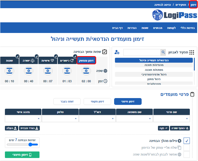Focus the מזהה אישי input field
This screenshot has width=198, height=161.
(x=23, y=119)
